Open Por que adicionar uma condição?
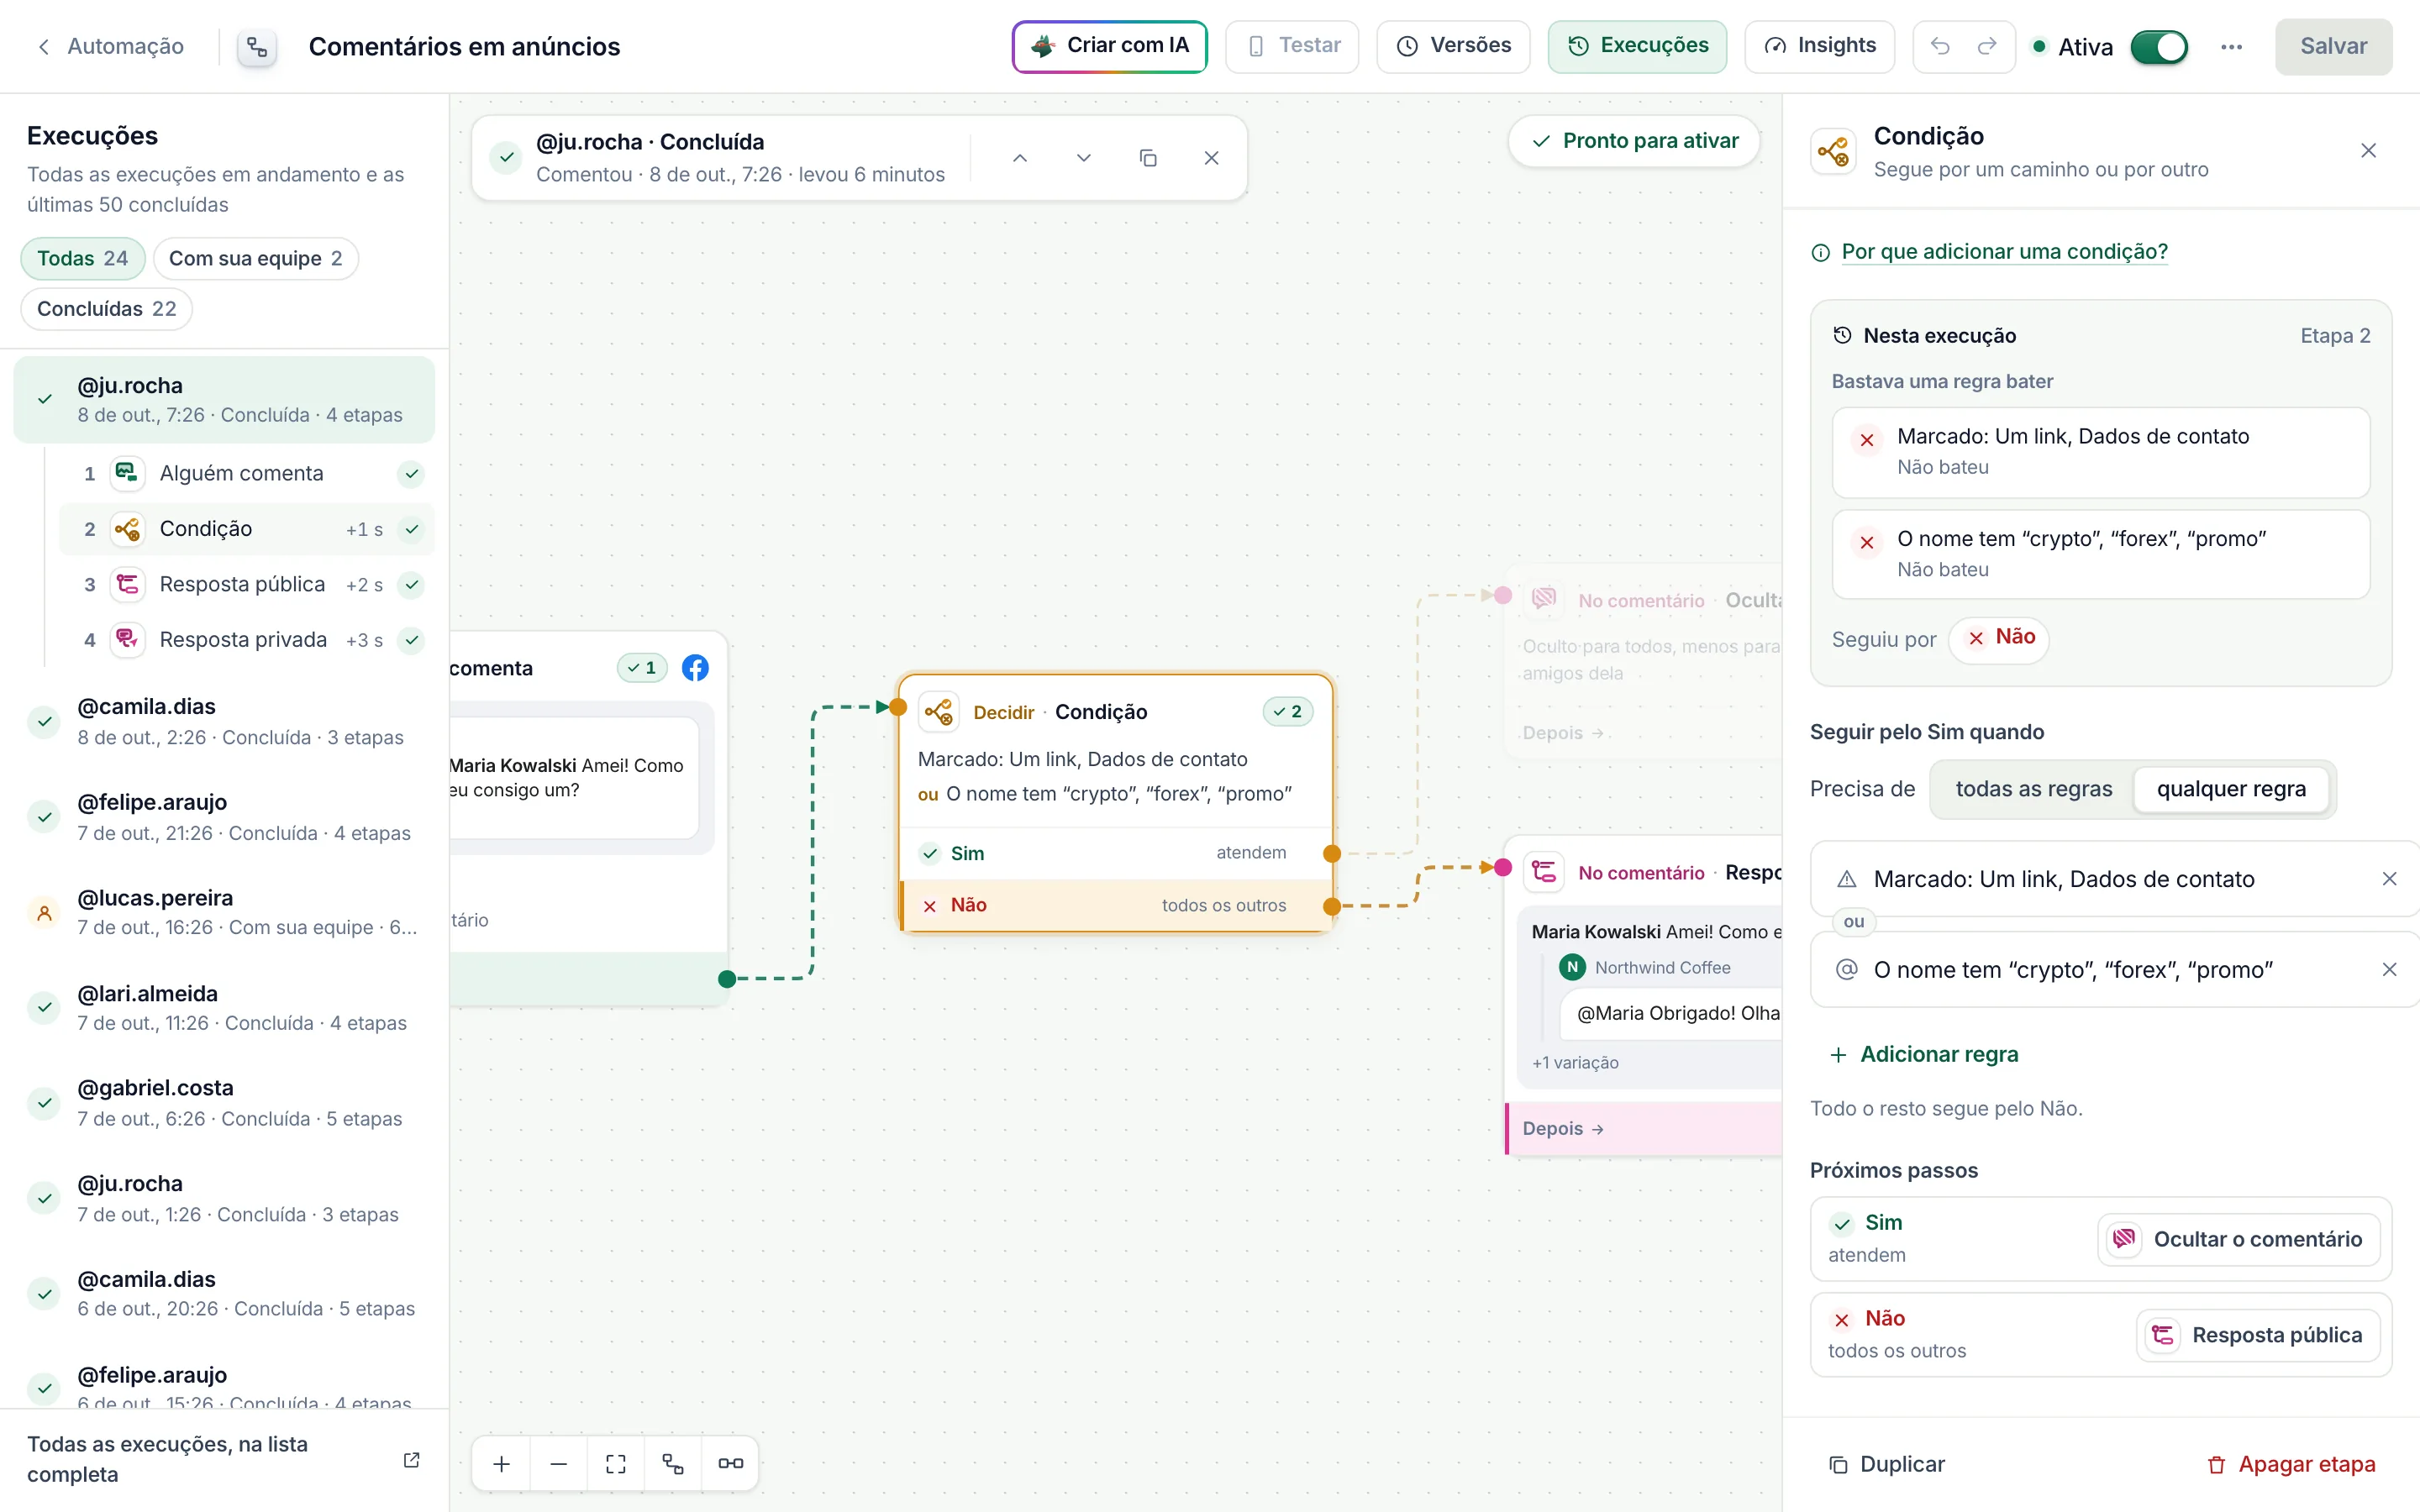 pos(2004,252)
